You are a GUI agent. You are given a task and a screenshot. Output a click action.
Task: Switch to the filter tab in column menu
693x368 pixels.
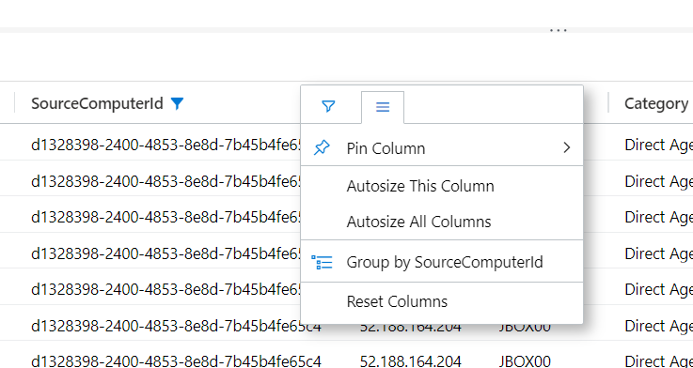(x=328, y=106)
